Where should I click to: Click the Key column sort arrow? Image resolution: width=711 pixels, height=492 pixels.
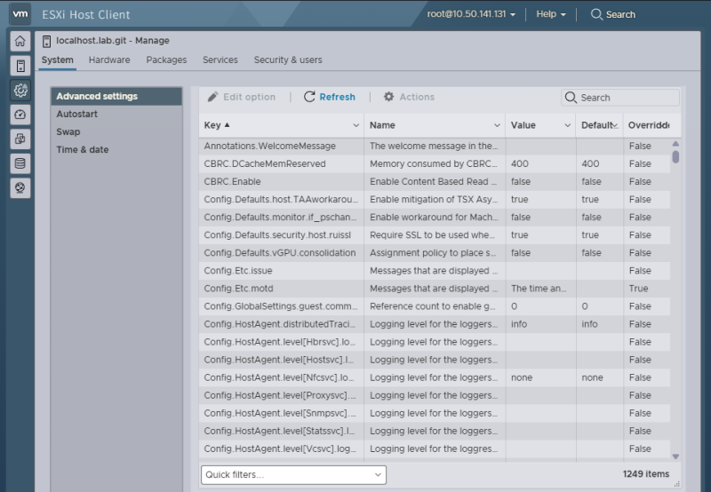click(228, 125)
